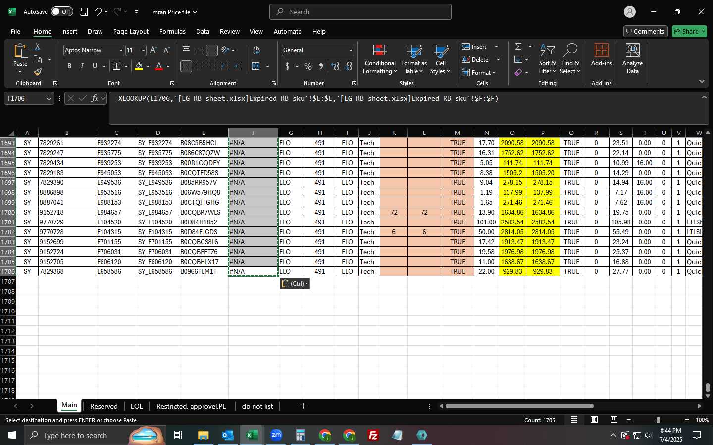The height and width of the screenshot is (445, 713).
Task: Switch to the Formulas ribbon tab
Action: [x=172, y=31]
